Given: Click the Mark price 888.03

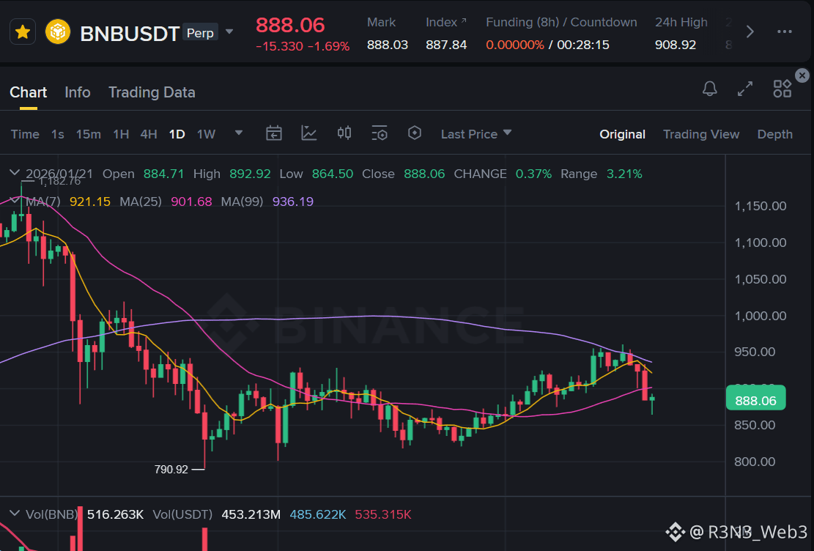Looking at the screenshot, I should 388,45.
